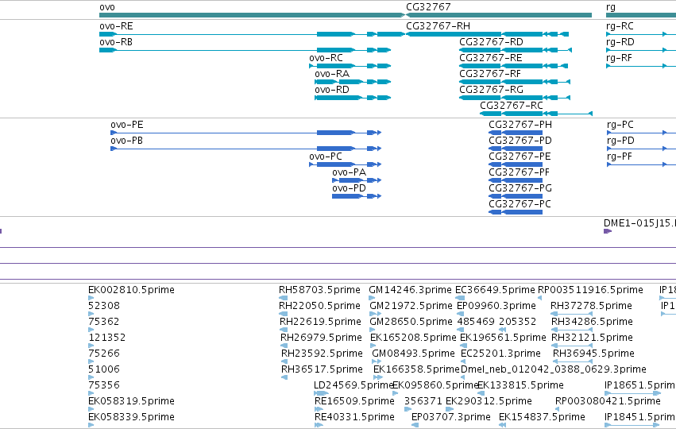The height and width of the screenshot is (429, 676).
Task: Select the rg-RC transcript
Action: pyautogui.click(x=641, y=34)
